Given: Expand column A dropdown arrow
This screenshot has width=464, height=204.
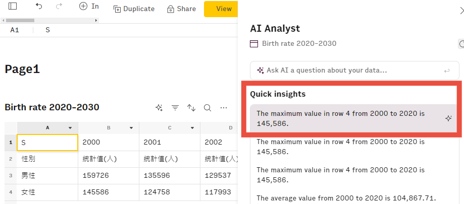Looking at the screenshot, I should pyautogui.click(x=70, y=128).
